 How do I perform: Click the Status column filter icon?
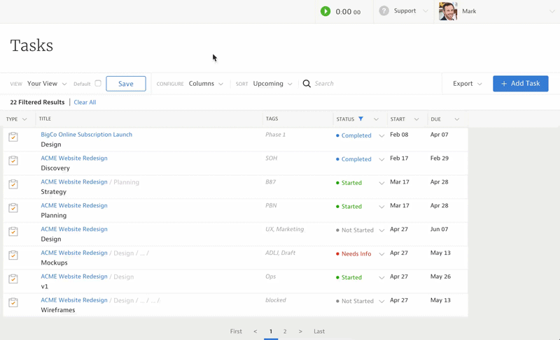(361, 119)
